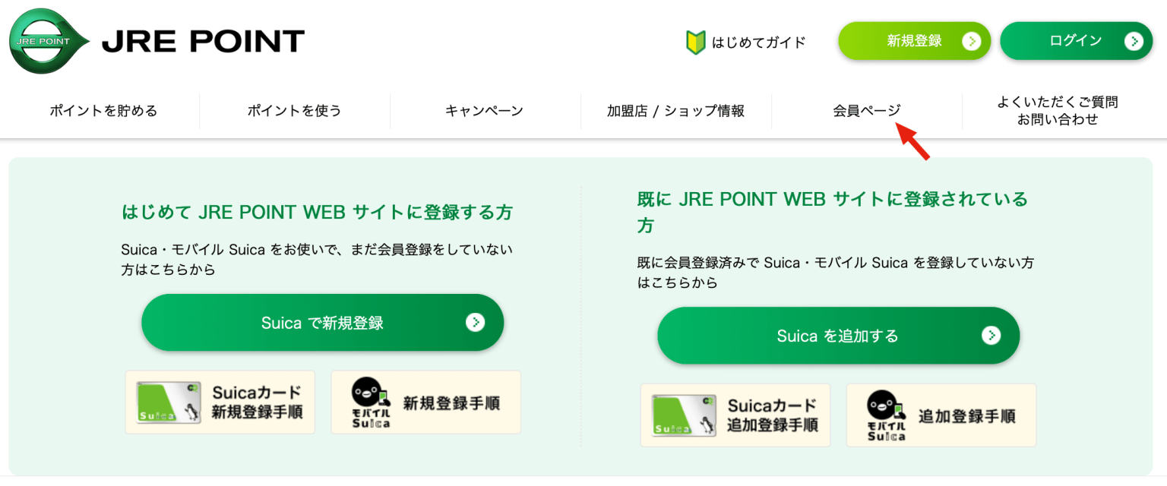
Task: Click the JRE POINT wordmark text
Action: point(203,41)
